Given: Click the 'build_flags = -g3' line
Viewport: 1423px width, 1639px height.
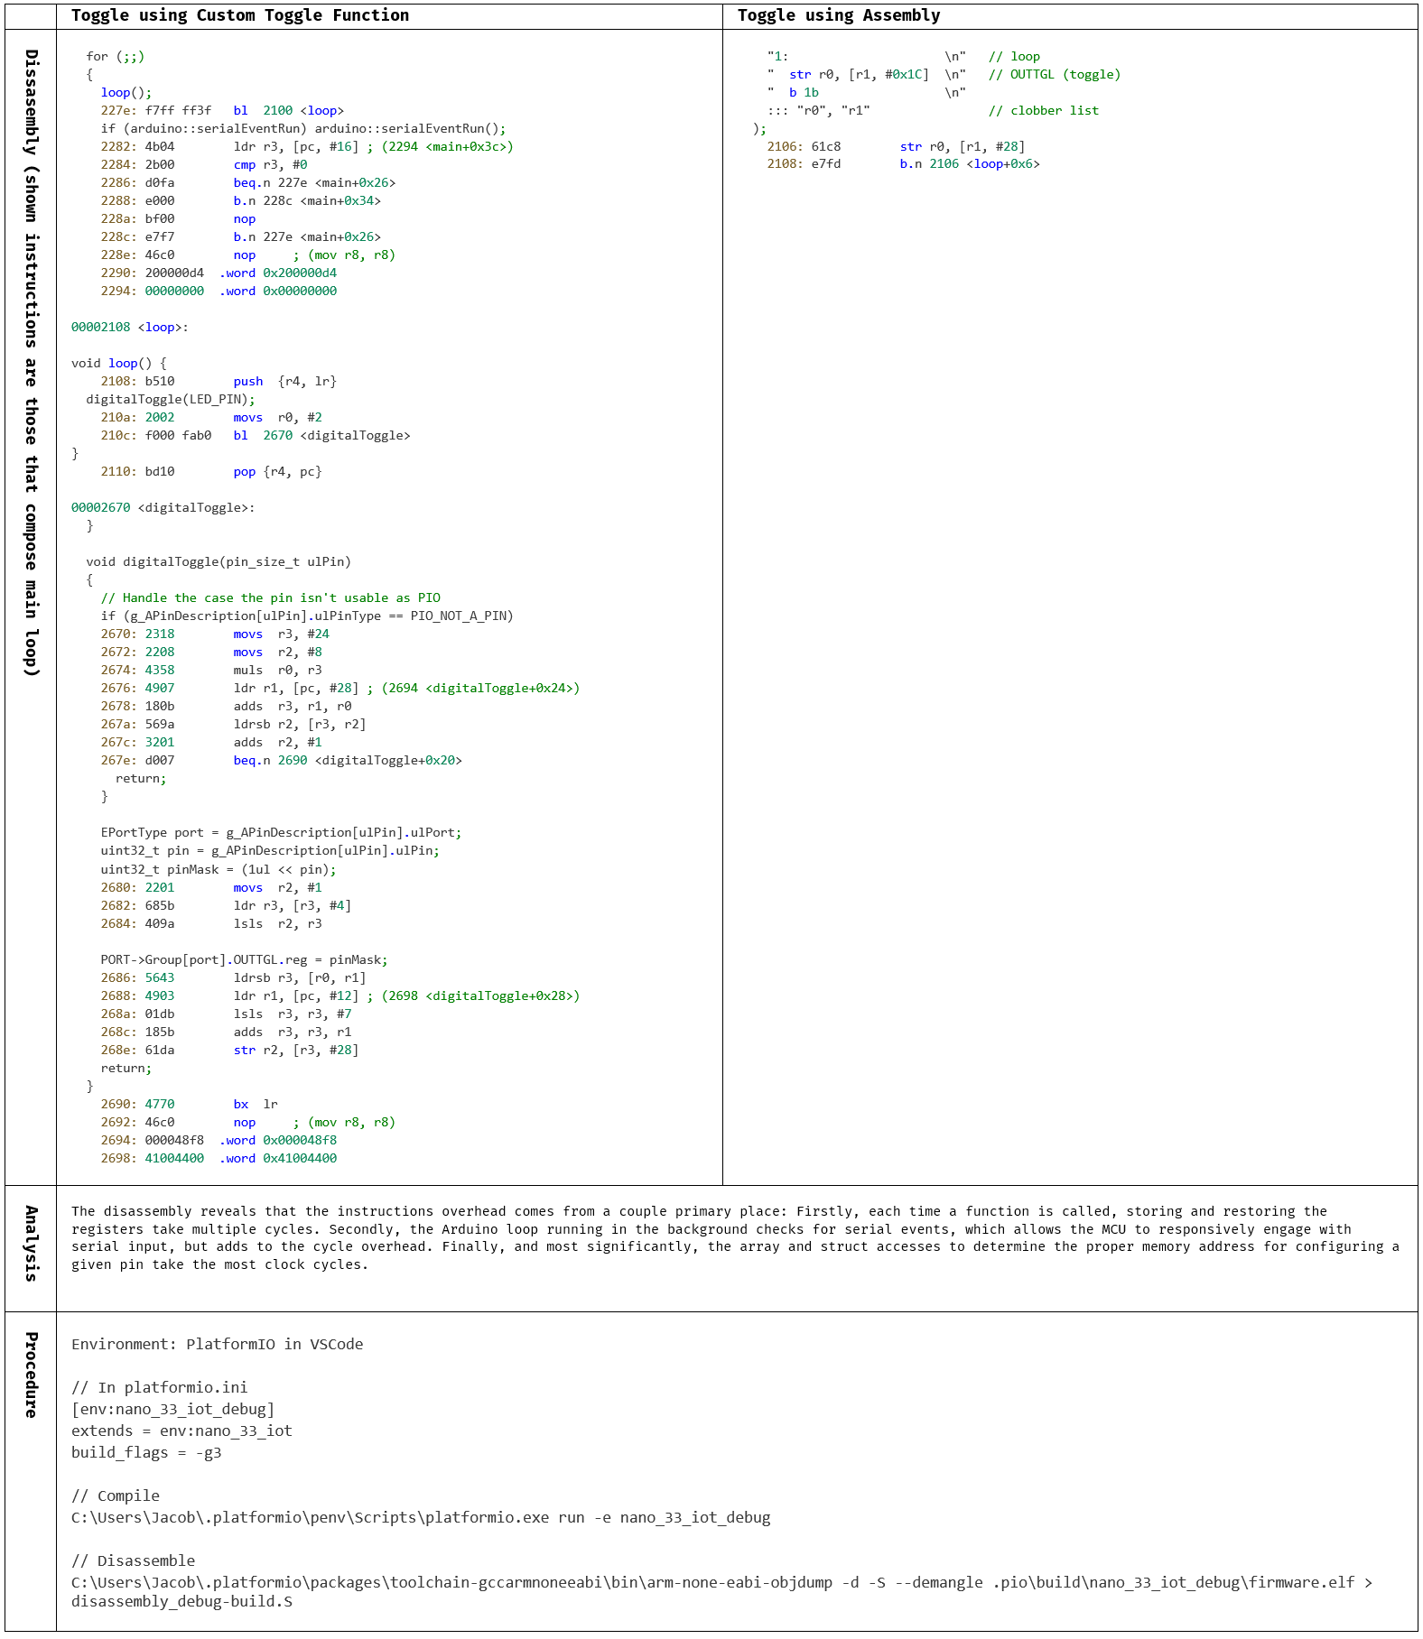Looking at the screenshot, I should [146, 1453].
